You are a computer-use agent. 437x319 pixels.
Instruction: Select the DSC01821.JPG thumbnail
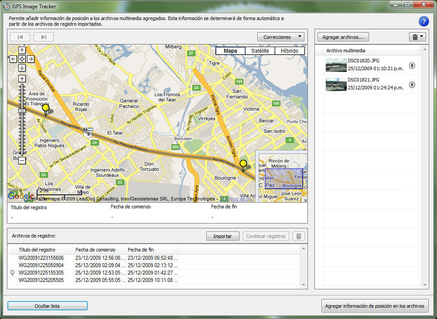(336, 84)
